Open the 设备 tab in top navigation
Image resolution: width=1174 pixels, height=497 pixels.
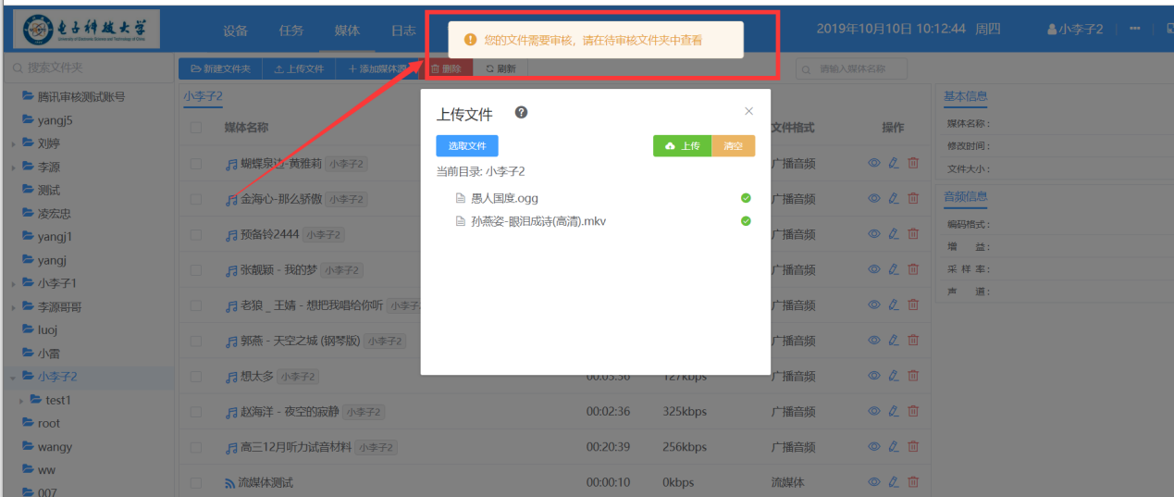coord(235,31)
